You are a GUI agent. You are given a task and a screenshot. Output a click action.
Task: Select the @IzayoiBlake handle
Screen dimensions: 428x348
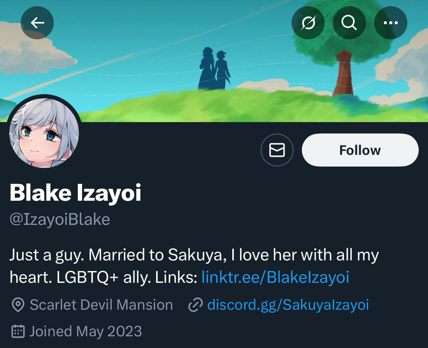pyautogui.click(x=60, y=219)
